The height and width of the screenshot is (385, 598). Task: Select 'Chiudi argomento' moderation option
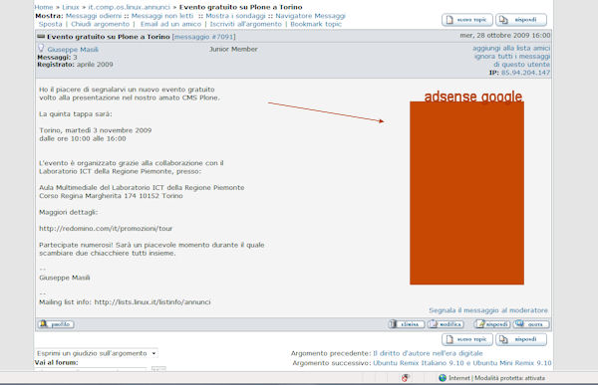pos(101,24)
